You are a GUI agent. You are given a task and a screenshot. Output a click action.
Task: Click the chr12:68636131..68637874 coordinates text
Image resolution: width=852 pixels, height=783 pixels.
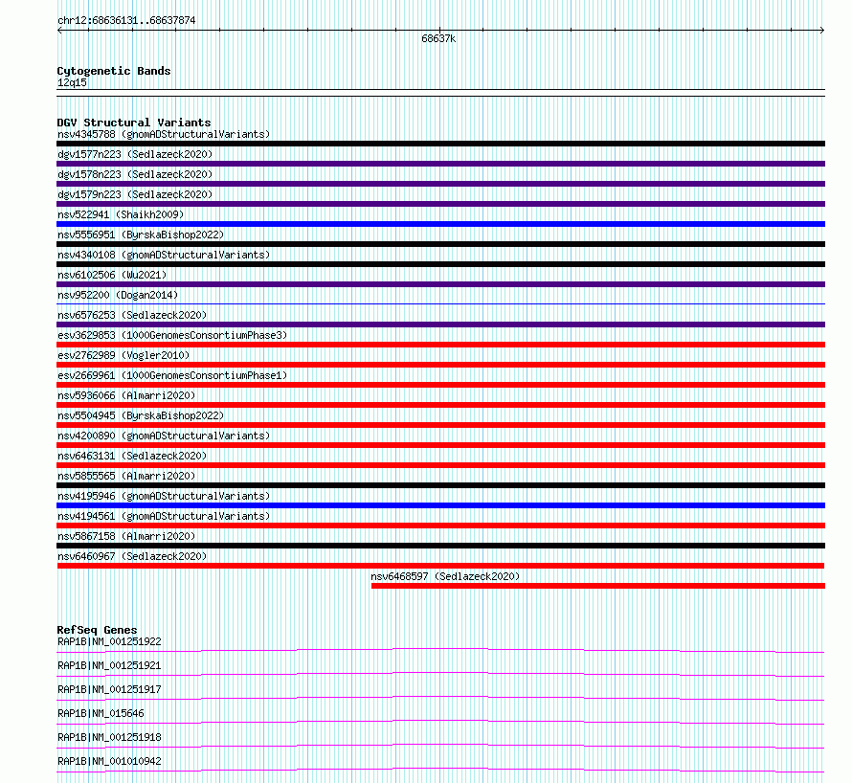(x=126, y=20)
